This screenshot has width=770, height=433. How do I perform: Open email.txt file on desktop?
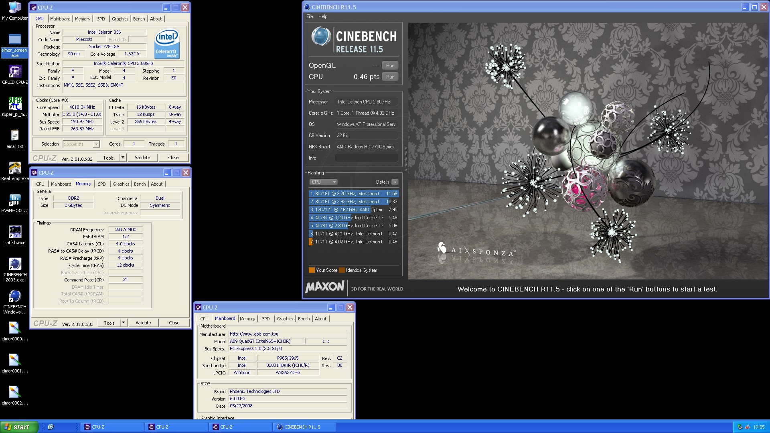tap(15, 139)
